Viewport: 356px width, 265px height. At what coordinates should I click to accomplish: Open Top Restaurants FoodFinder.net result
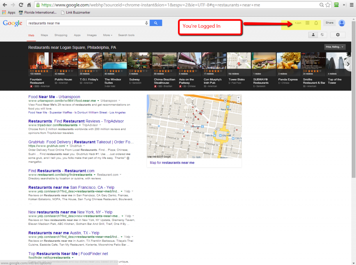68,254
